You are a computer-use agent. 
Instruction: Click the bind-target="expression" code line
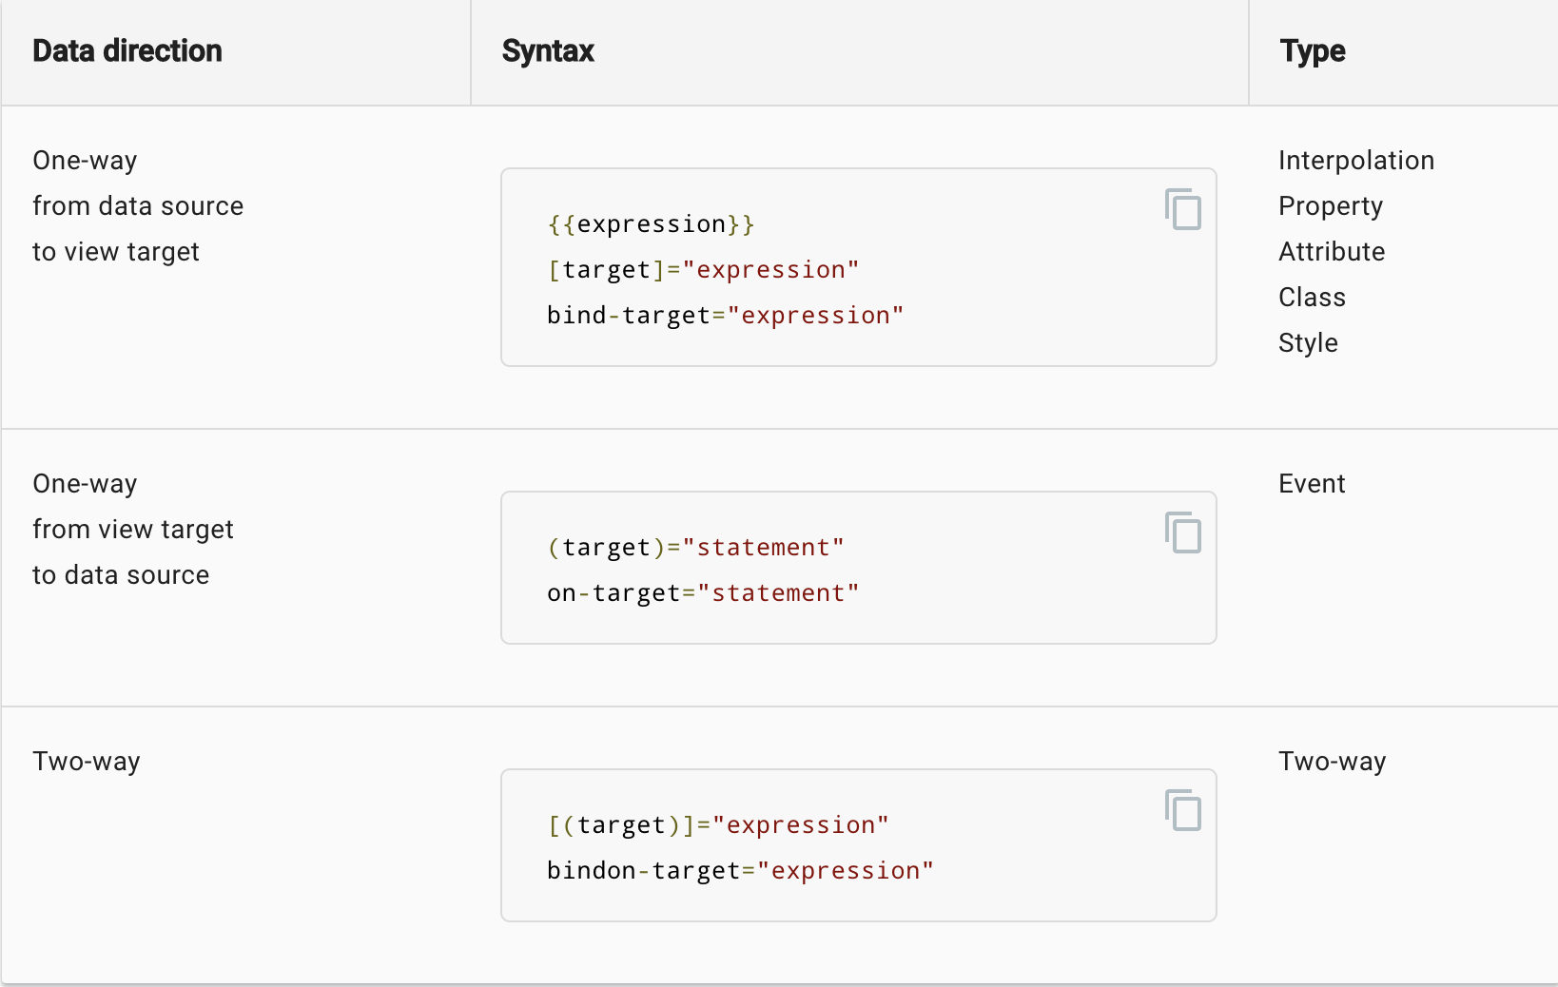725,316
